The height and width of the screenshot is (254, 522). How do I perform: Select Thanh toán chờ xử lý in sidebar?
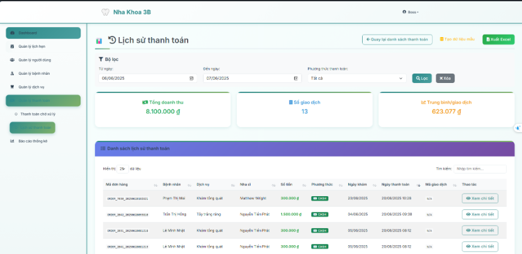38,114
